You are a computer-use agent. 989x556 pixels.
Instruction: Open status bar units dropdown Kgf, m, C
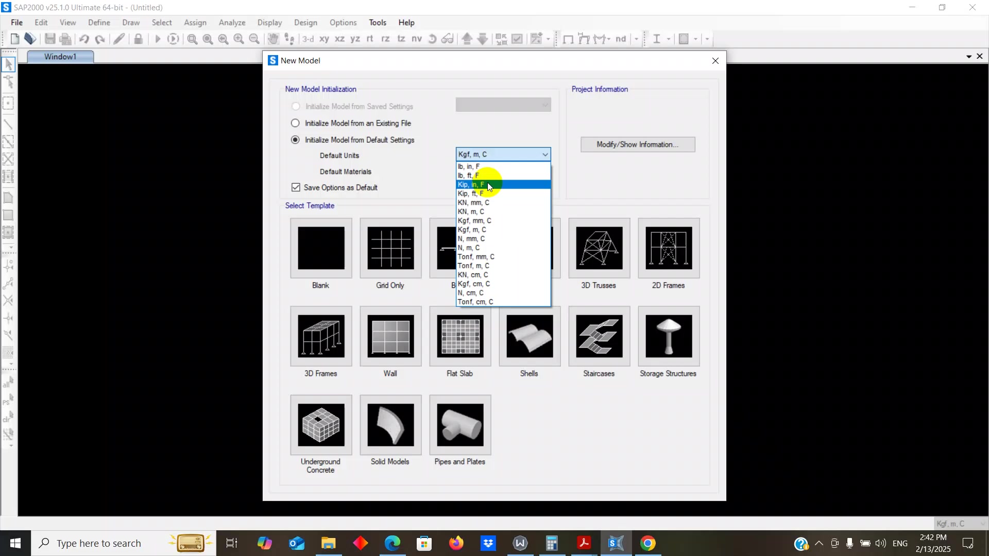pos(960,524)
